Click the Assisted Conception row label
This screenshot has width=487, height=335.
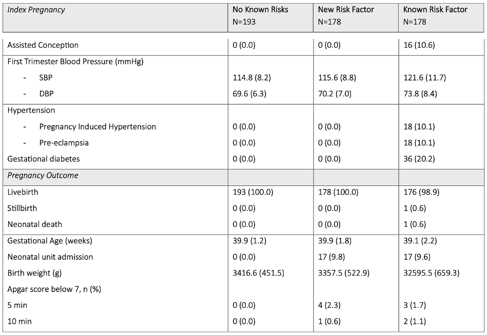(x=43, y=45)
